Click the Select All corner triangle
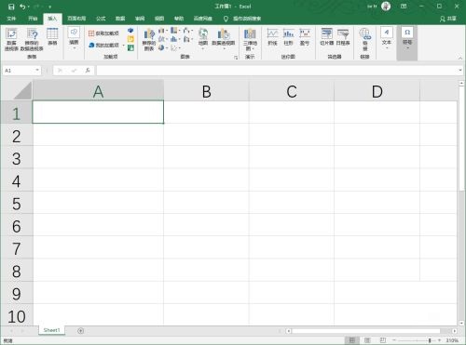466x345 pixels. coord(22,91)
